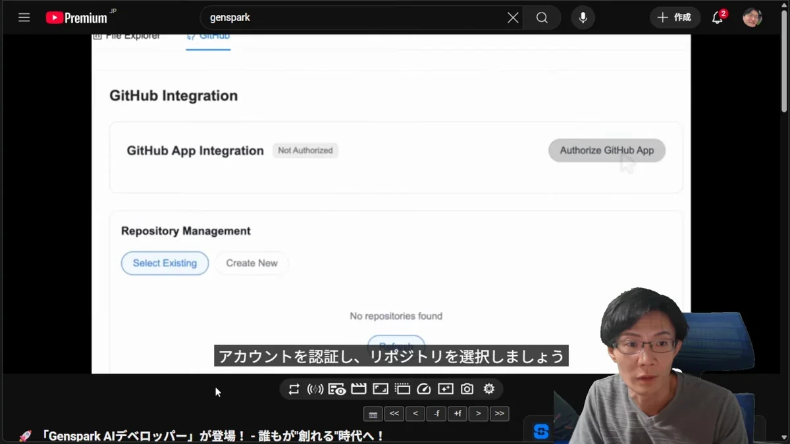Click the expand frame screen icon
Screen dimensions: 790x444
pyautogui.click(x=381, y=389)
